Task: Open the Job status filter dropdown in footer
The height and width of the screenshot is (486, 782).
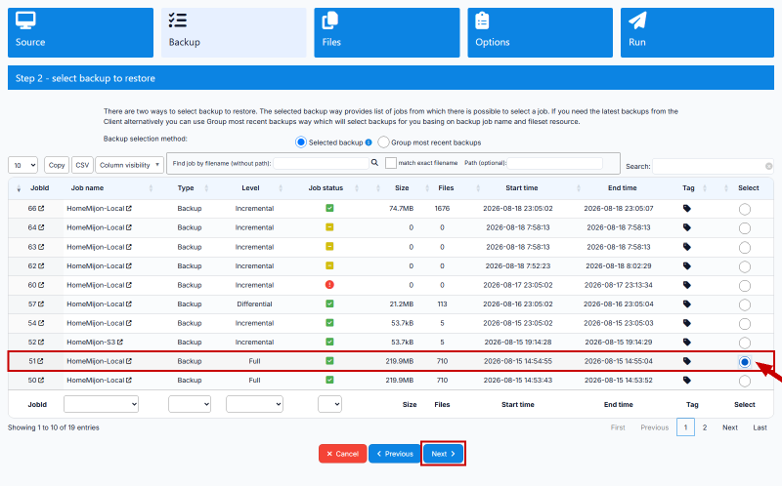Action: (x=329, y=404)
